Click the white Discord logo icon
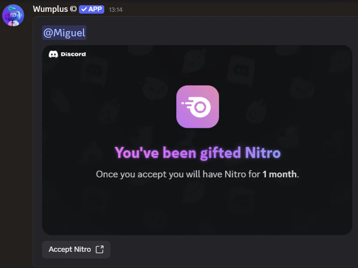 [53, 54]
